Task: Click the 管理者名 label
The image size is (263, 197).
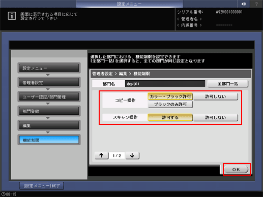Action: [x=189, y=19]
